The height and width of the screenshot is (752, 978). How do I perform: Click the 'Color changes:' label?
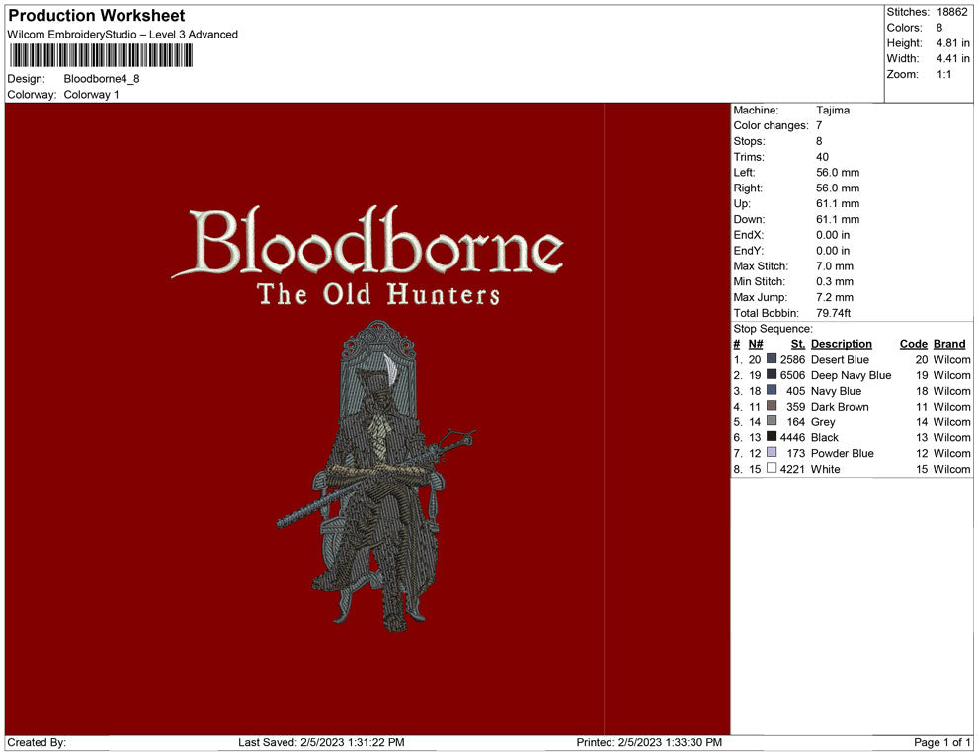click(771, 126)
